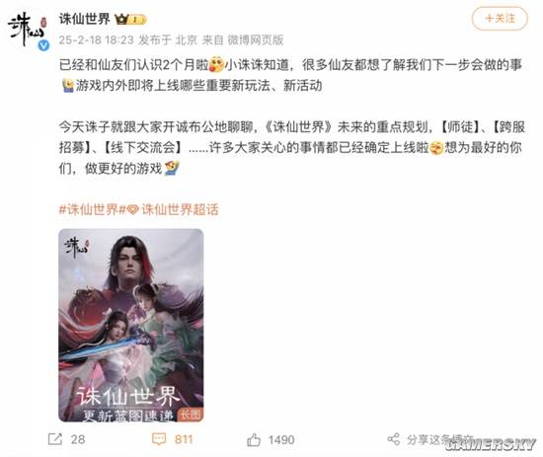The image size is (543, 457).
Task: Click the 25-2-18 18:23 post timestamp
Action: 96,40
